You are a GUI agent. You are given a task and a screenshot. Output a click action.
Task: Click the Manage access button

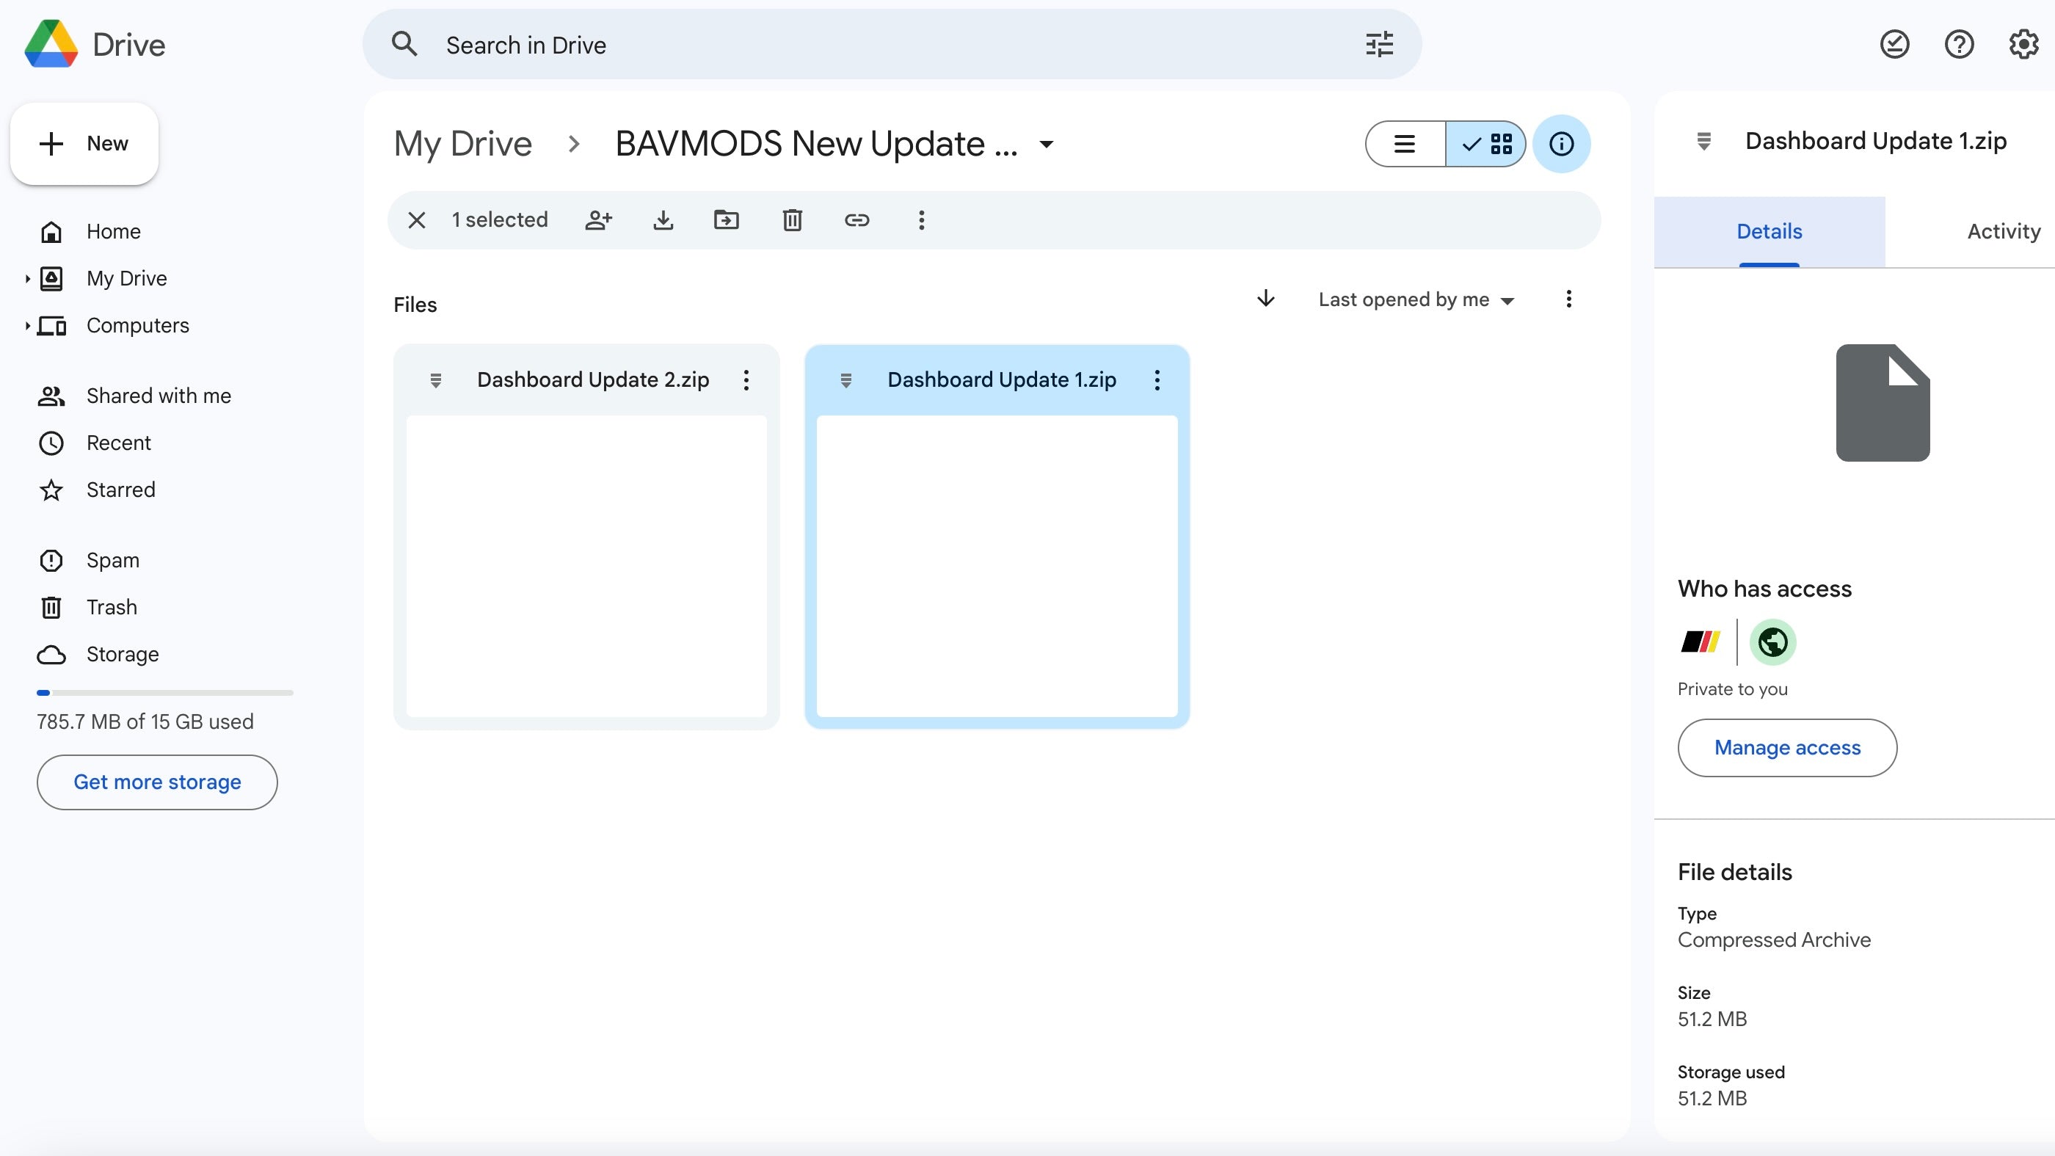click(x=1787, y=747)
